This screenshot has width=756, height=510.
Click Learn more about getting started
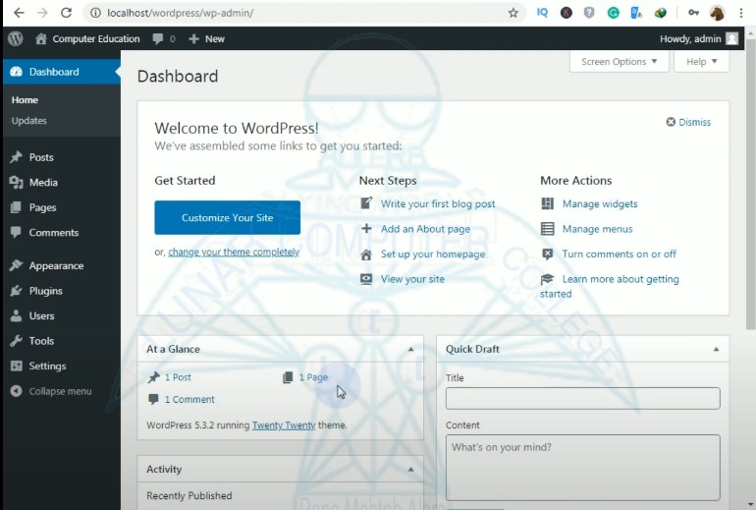pyautogui.click(x=610, y=286)
